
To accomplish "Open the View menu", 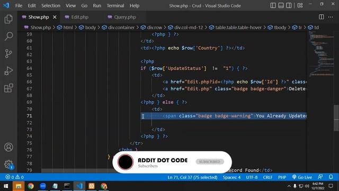I will [x=70, y=6].
